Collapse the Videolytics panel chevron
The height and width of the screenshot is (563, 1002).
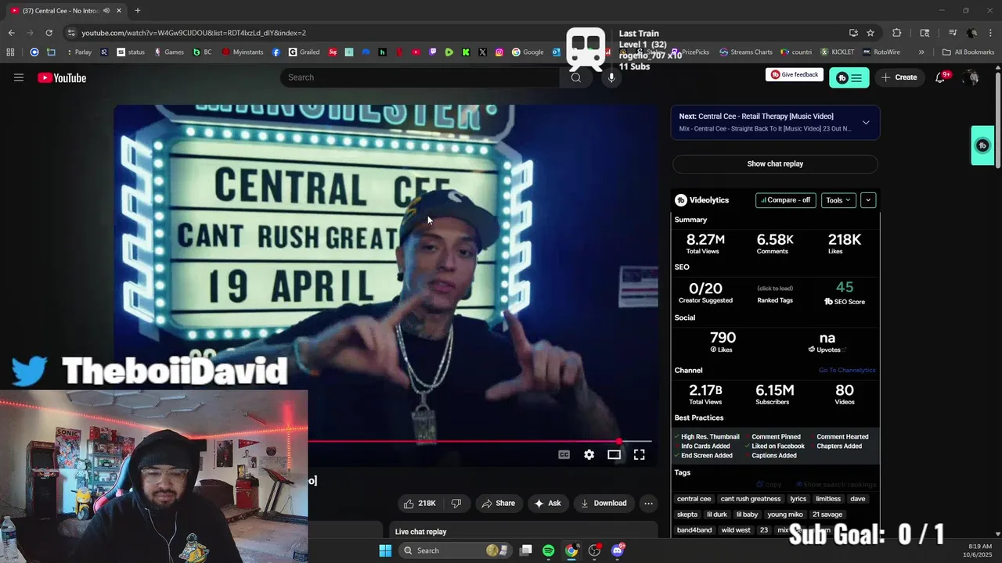(x=867, y=200)
